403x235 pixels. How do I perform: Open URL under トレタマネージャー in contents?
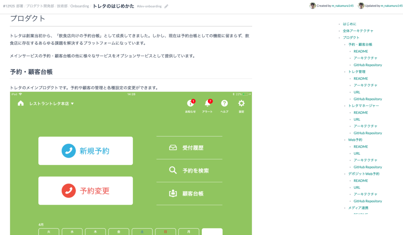[357, 119]
